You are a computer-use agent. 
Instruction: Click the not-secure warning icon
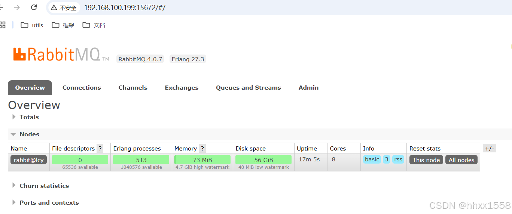click(54, 7)
